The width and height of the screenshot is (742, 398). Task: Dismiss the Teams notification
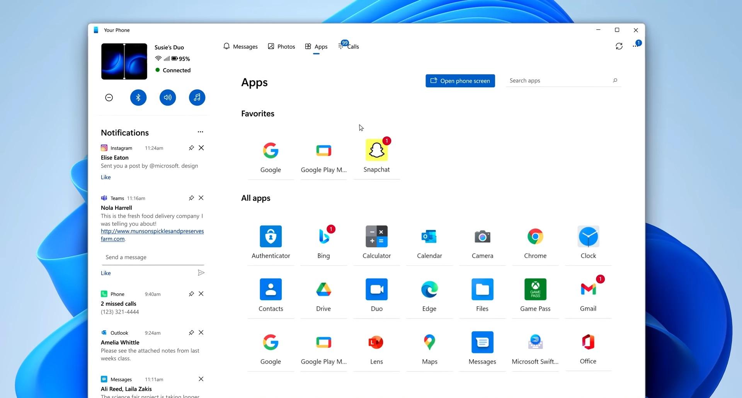click(x=201, y=198)
